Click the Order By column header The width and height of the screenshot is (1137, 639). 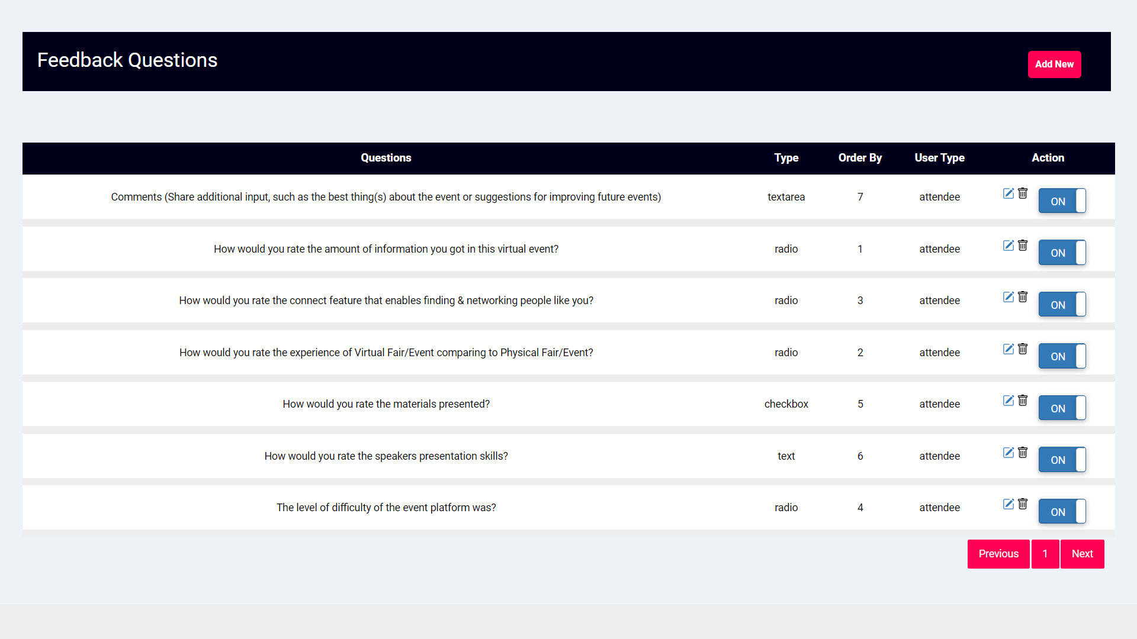pos(860,158)
